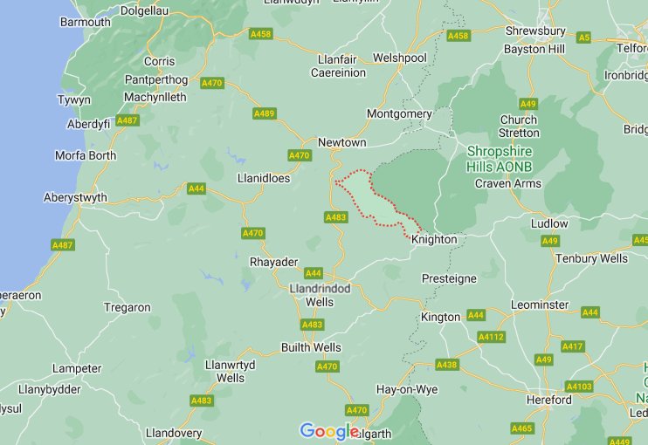Screen dimensions: 648x445
Task: Select the Newtown place label
Action: click(341, 142)
